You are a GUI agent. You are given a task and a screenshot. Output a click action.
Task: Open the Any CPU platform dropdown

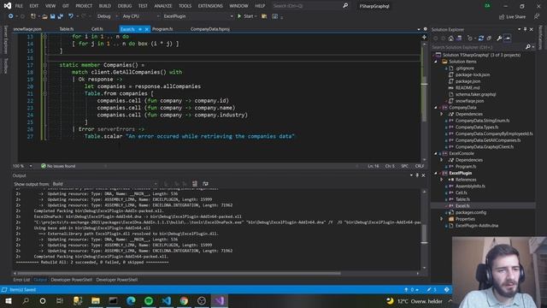(x=140, y=16)
